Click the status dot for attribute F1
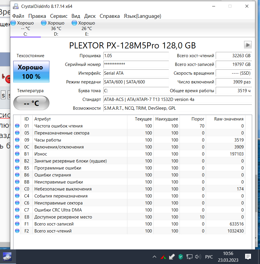 pyautogui.click(x=17, y=224)
